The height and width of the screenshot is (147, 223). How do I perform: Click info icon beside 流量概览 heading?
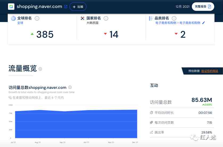click(40, 69)
